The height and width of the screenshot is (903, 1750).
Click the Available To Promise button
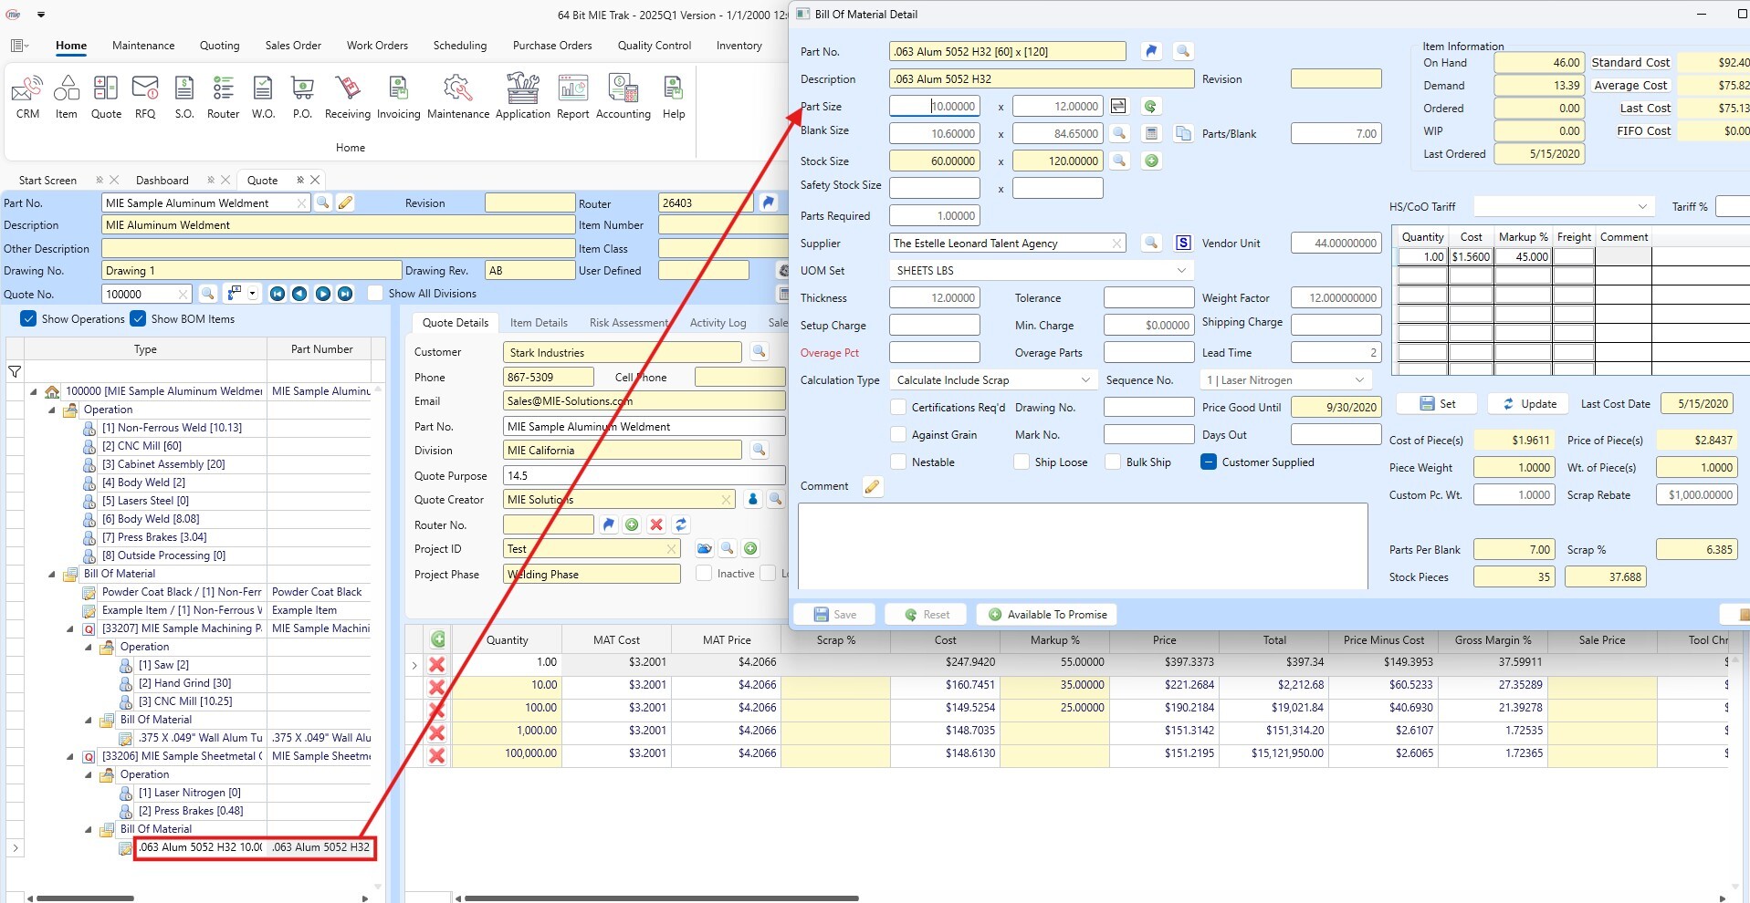(x=1046, y=614)
